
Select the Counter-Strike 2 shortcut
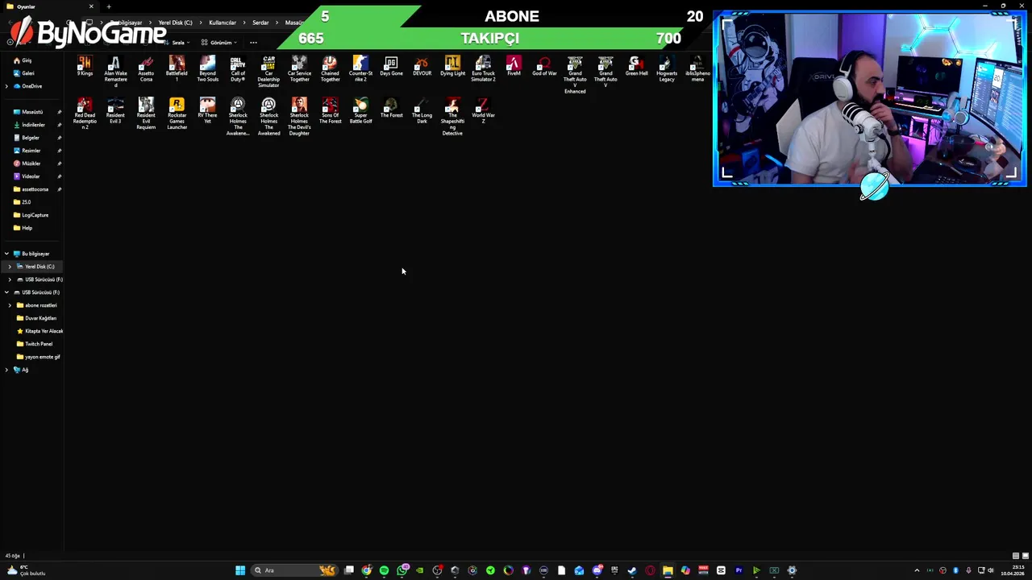(x=360, y=69)
